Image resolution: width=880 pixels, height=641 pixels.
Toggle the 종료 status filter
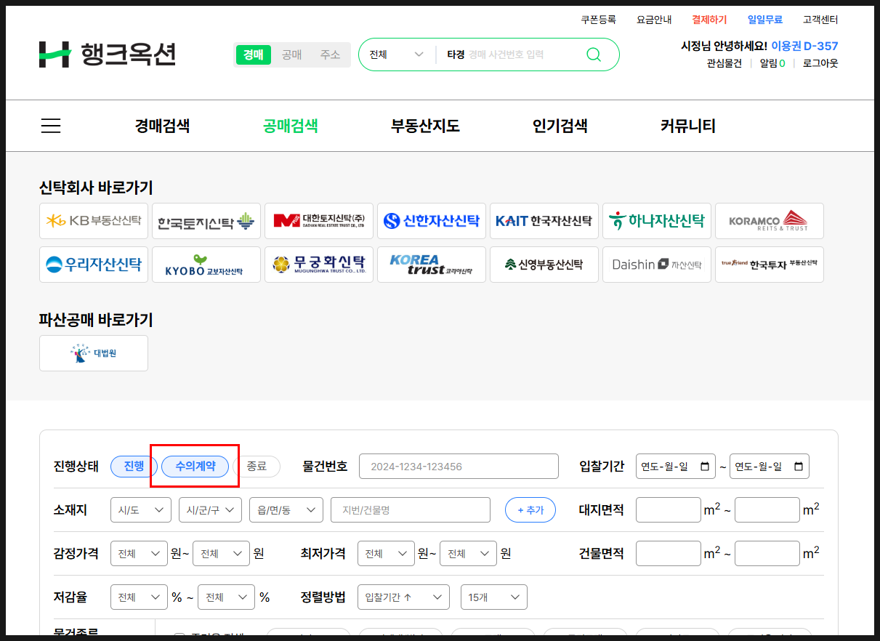[257, 467]
